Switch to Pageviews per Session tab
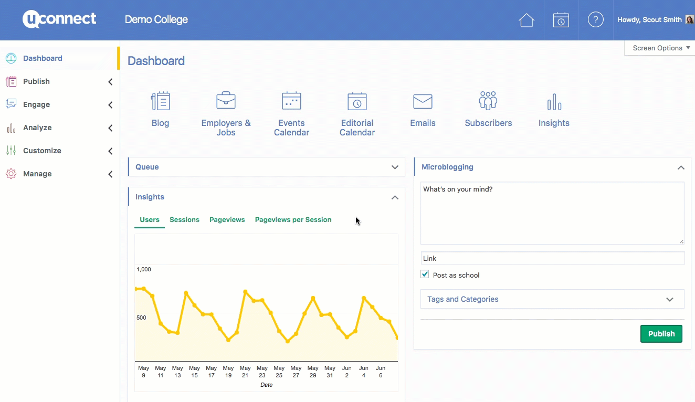 click(293, 220)
